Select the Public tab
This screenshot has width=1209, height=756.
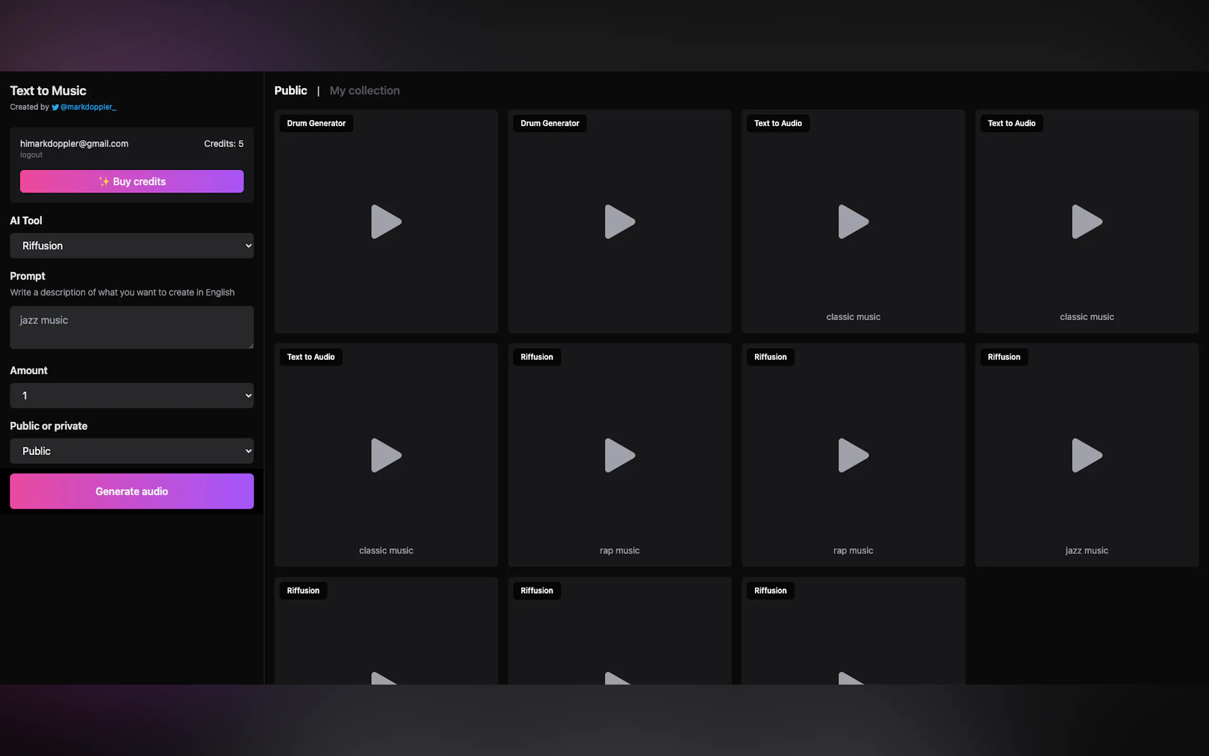[290, 90]
